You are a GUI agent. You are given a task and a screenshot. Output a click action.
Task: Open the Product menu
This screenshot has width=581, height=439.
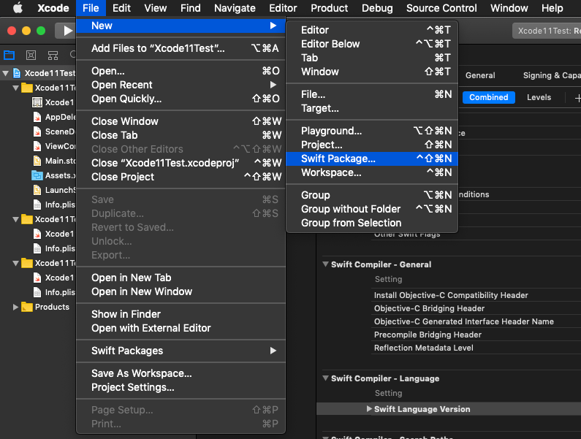click(329, 8)
